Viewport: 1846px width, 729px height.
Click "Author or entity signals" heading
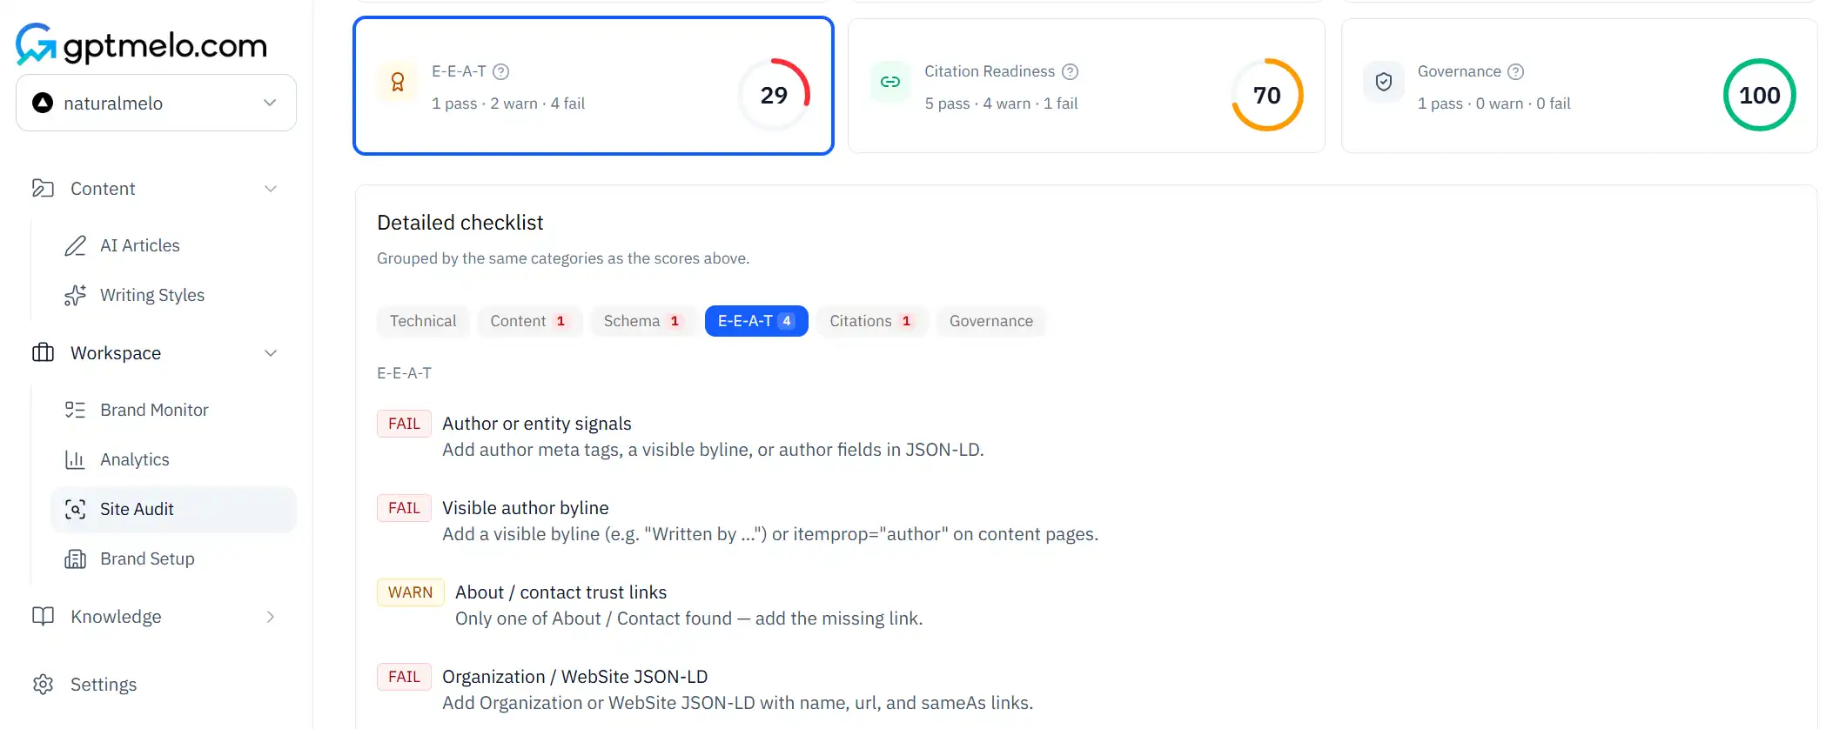tap(537, 424)
